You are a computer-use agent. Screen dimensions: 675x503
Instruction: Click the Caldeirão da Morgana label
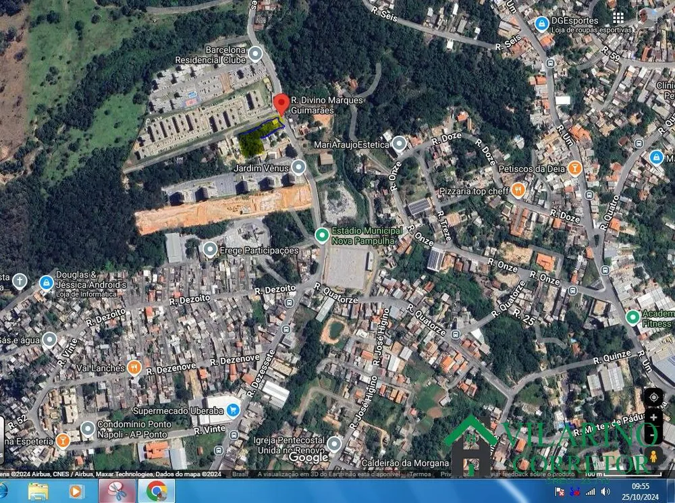tap(405, 463)
